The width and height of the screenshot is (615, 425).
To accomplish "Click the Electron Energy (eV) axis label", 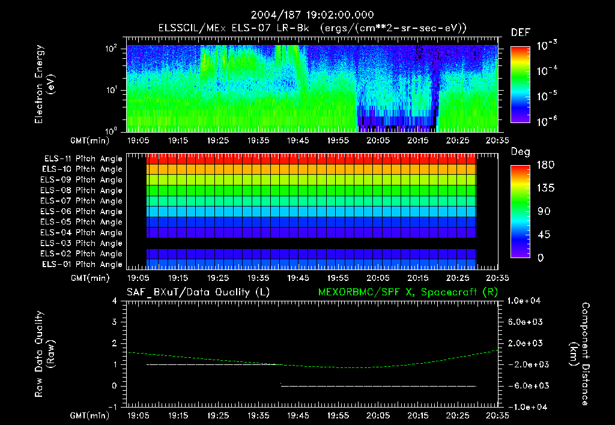I will pos(44,84).
